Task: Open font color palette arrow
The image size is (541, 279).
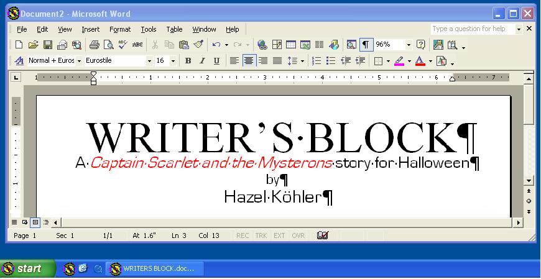Action: (430, 61)
